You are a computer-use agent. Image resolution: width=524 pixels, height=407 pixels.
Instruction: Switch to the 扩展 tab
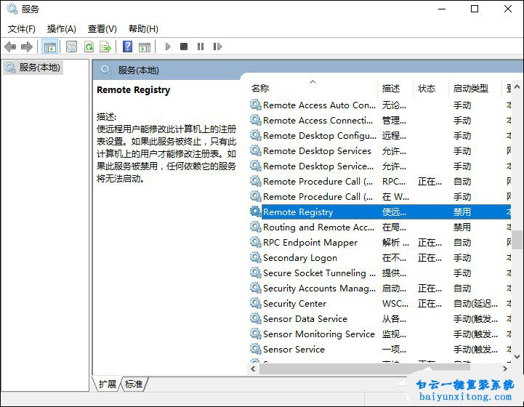pyautogui.click(x=108, y=384)
